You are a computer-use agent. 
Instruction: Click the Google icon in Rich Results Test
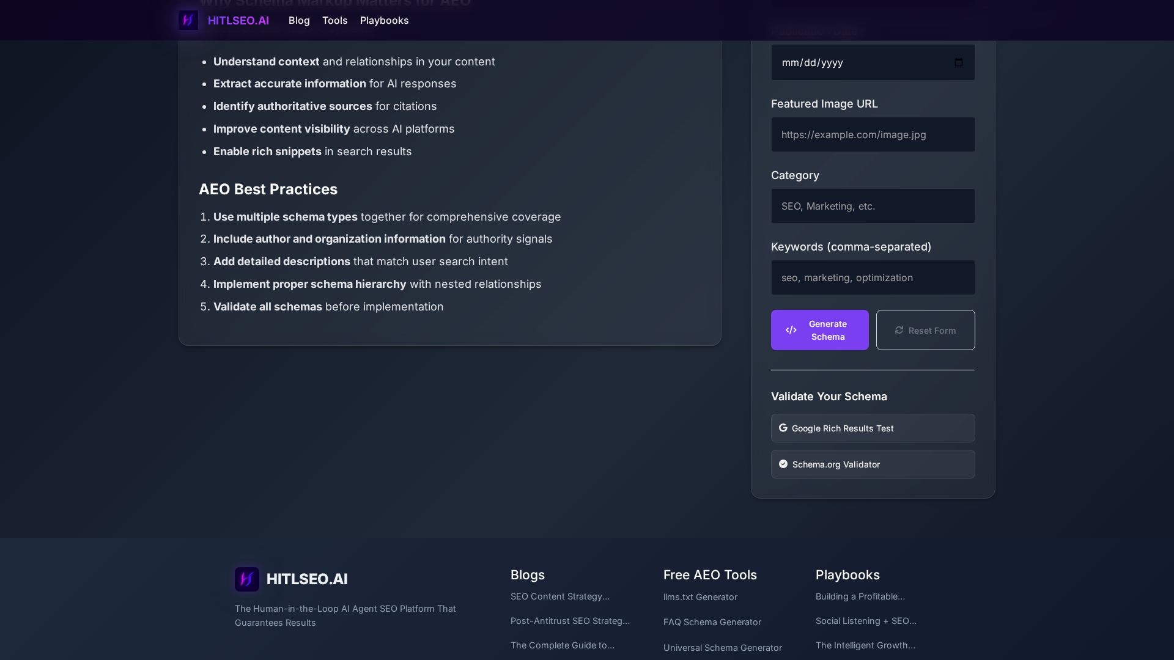tap(783, 428)
